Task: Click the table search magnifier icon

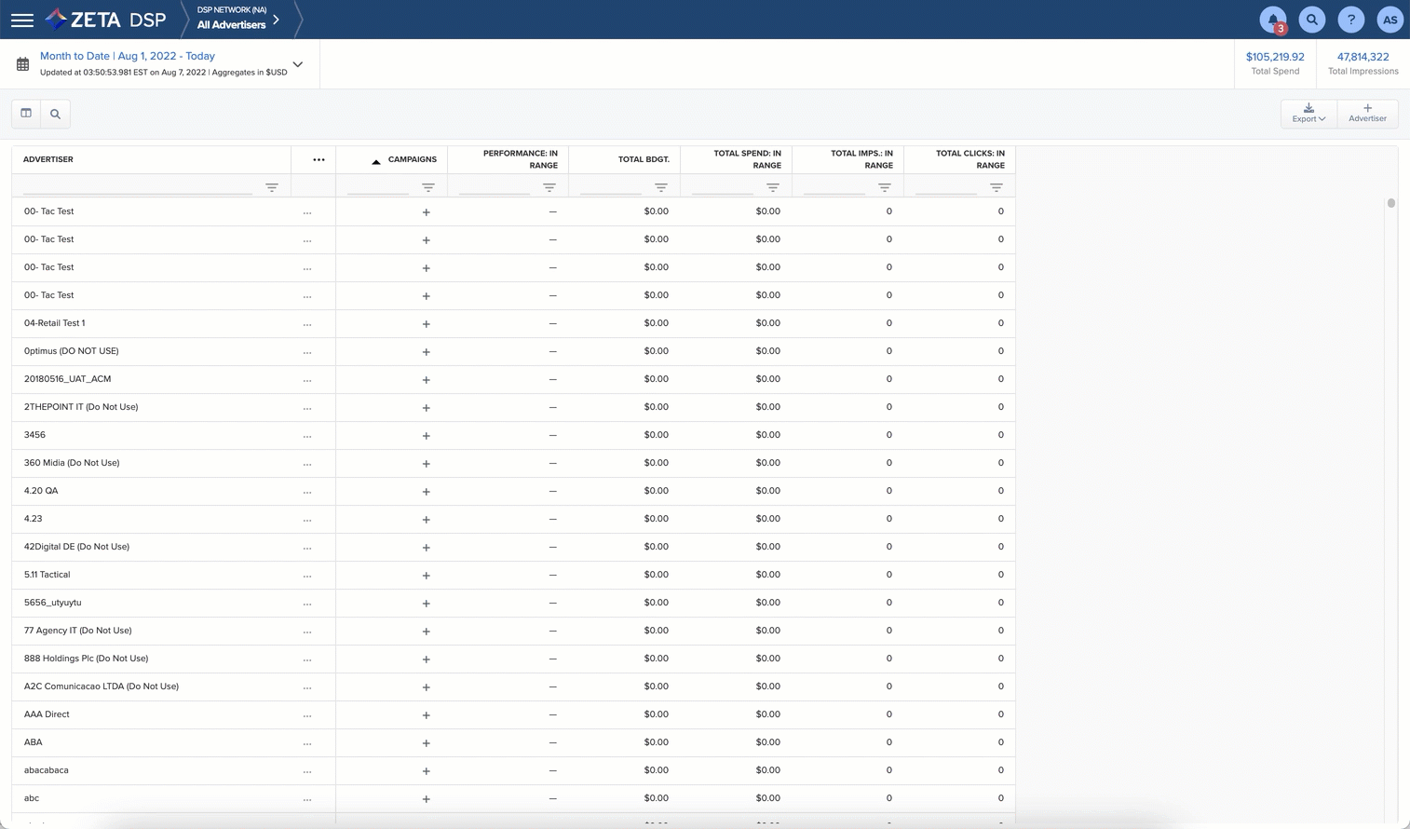Action: (x=56, y=114)
